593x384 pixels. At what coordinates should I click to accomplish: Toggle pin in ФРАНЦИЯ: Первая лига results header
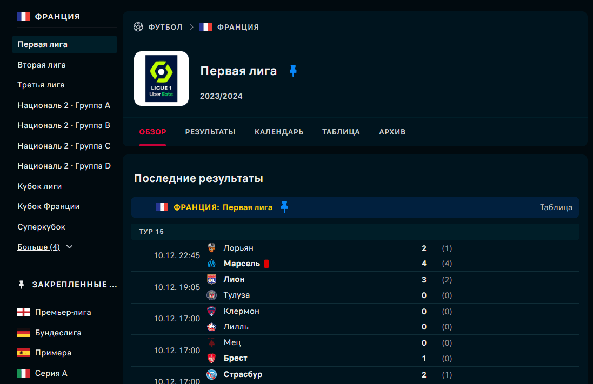click(284, 207)
